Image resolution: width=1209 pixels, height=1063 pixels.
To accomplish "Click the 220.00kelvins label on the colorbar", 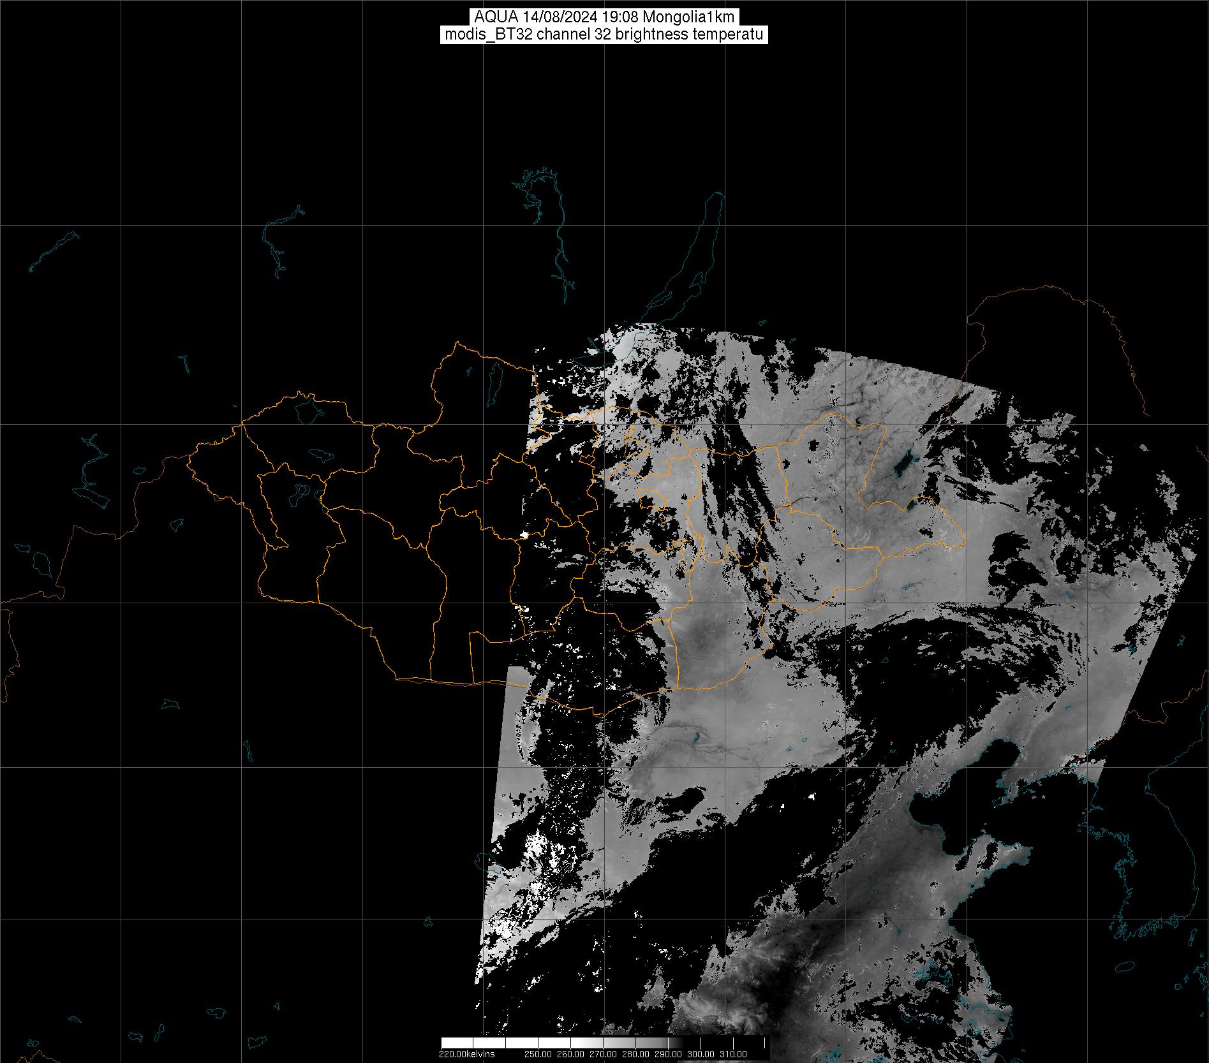I will (x=466, y=1055).
